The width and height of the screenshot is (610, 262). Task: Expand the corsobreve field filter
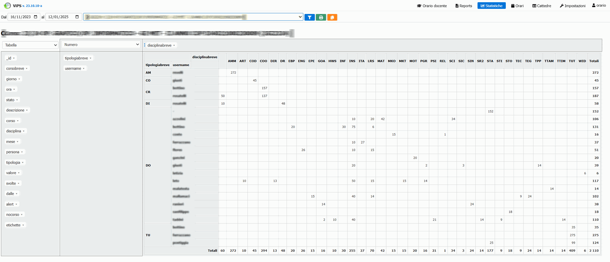click(27, 69)
